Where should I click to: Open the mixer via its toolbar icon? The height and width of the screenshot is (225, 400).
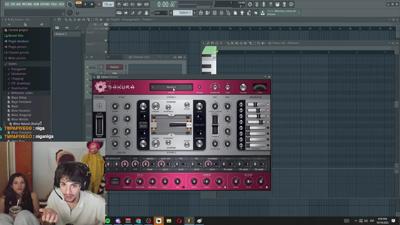[x=221, y=13]
